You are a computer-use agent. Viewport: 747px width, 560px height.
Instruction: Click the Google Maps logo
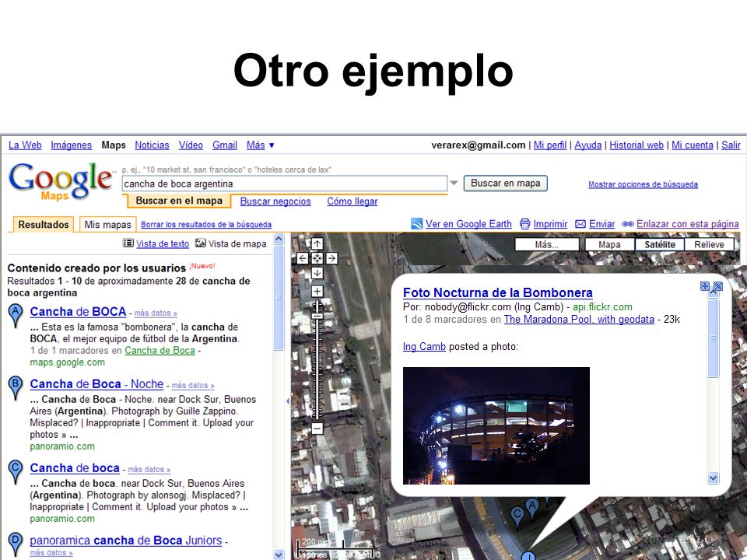61,181
